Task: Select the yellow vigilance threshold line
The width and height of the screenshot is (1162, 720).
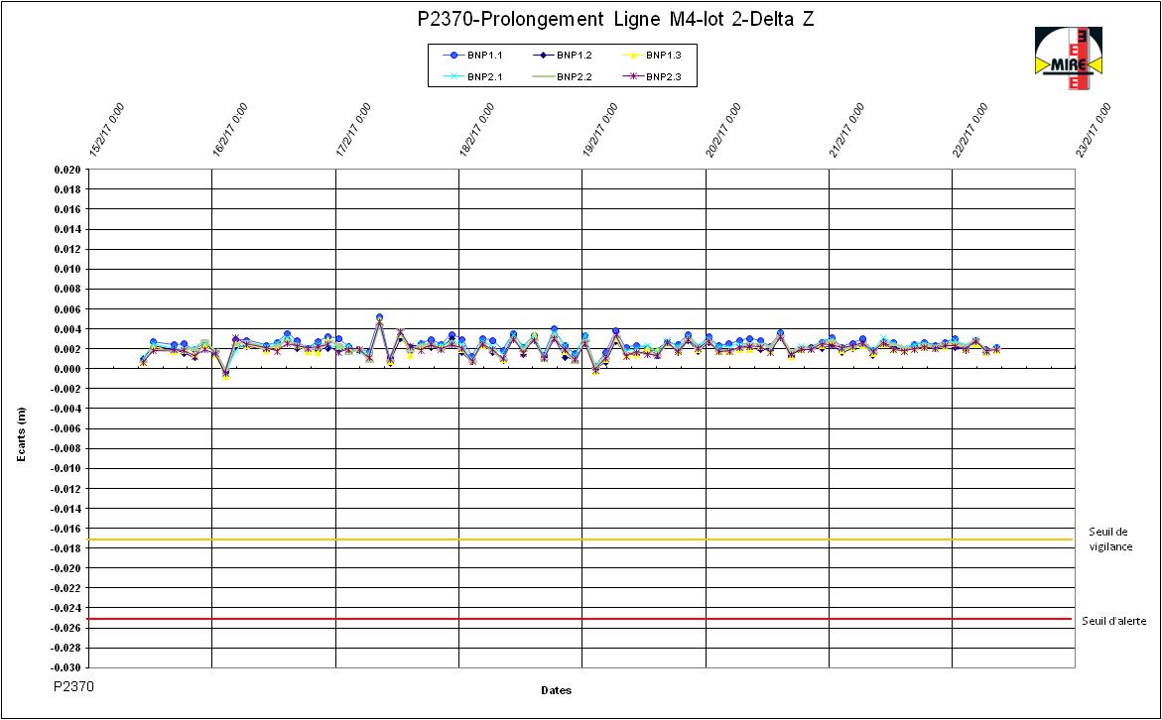Action: tap(581, 540)
